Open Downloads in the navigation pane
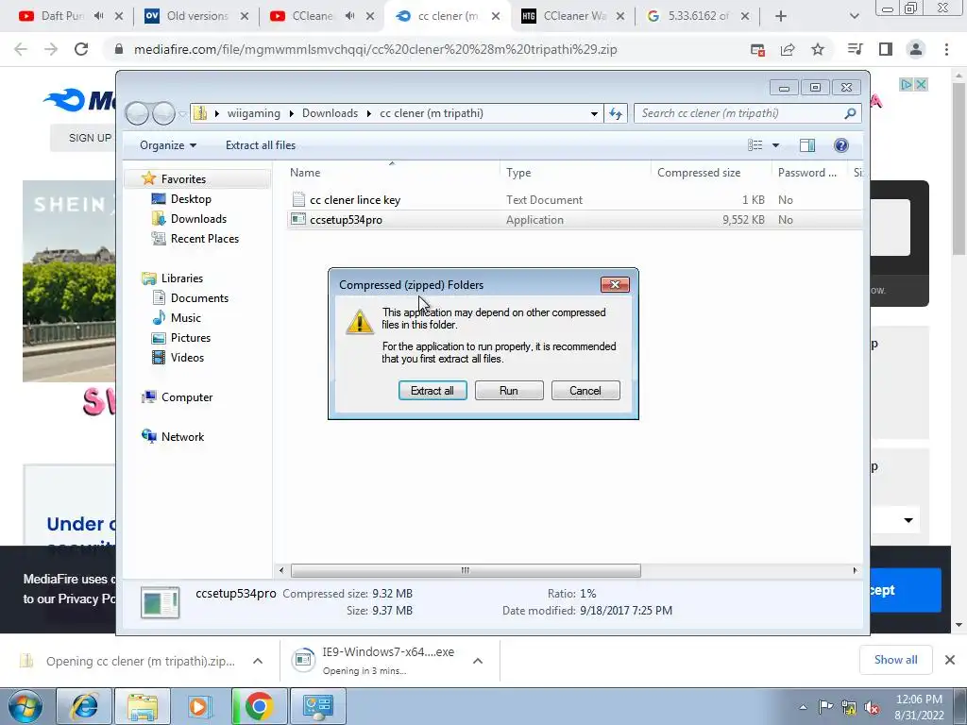Image resolution: width=967 pixels, height=725 pixels. (198, 219)
